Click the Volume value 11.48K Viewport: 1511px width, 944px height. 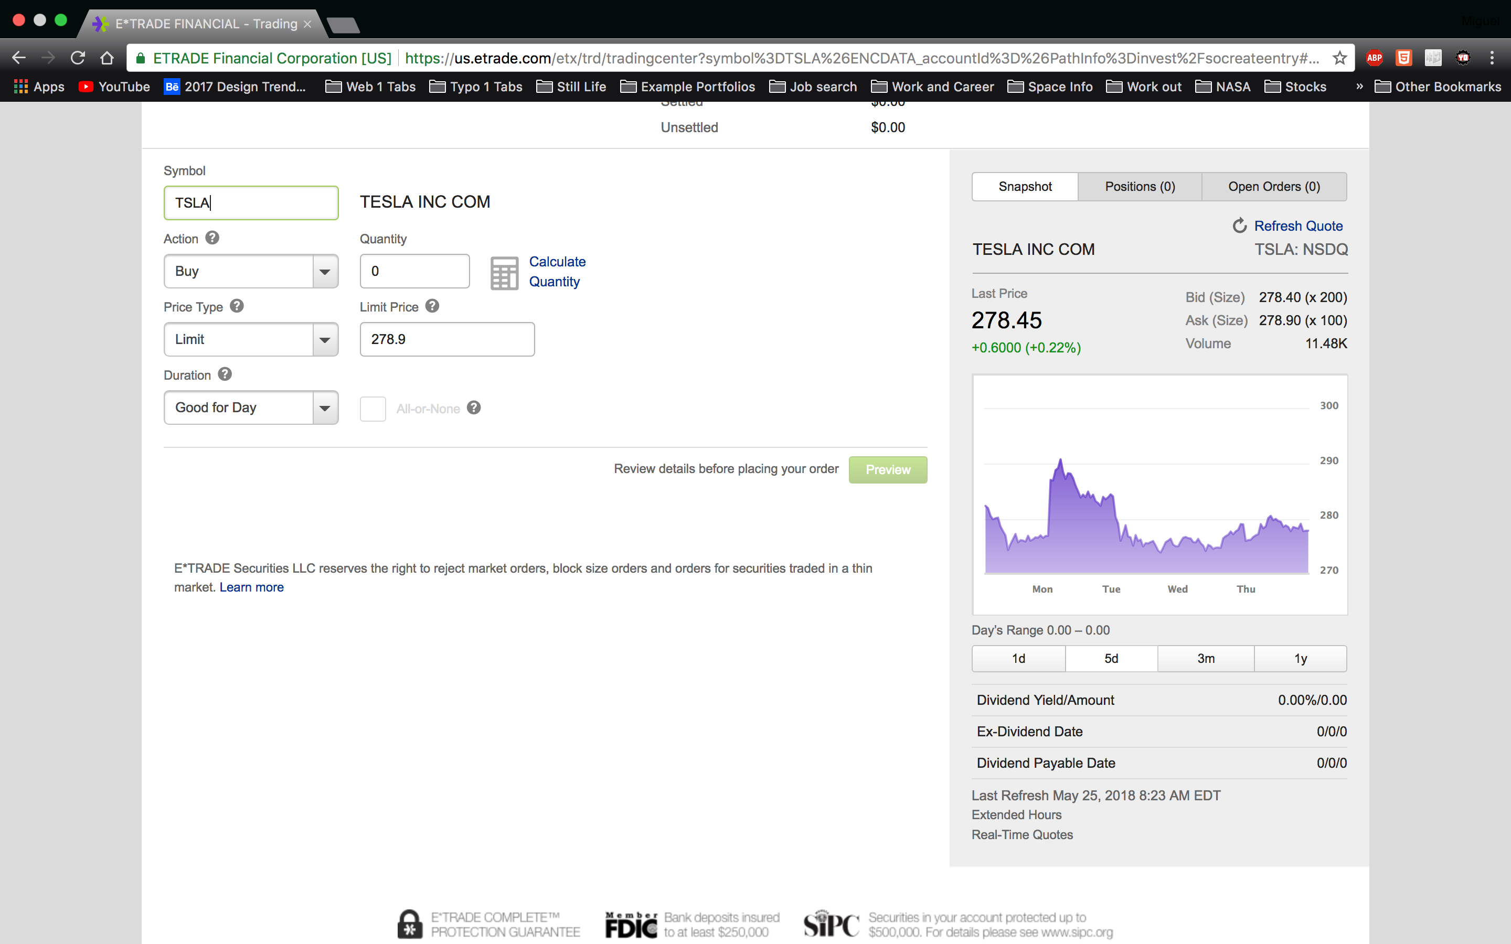1326,344
